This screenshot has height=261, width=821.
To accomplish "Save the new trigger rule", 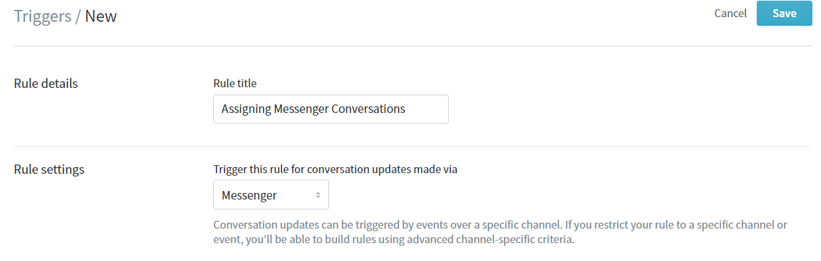I will [784, 13].
